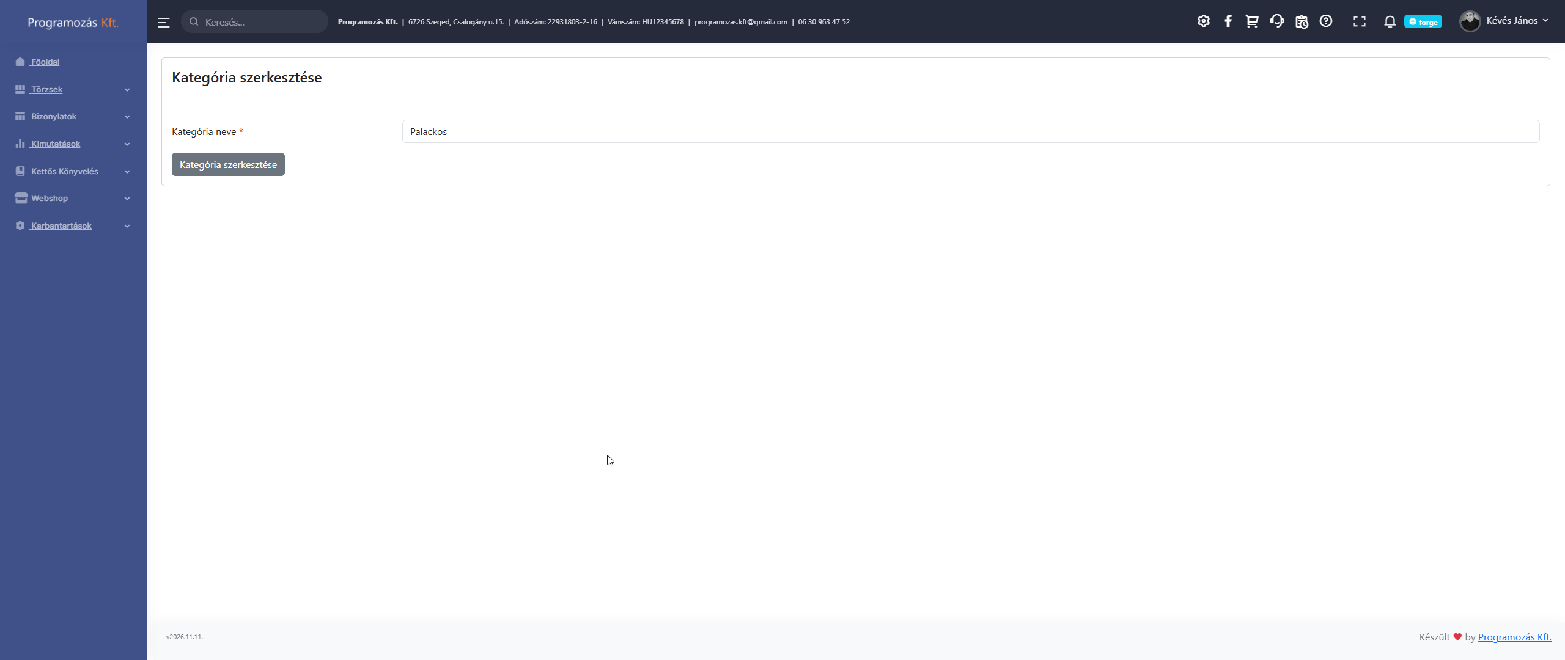Toggle sidebar with hamburger menu icon

coord(163,23)
